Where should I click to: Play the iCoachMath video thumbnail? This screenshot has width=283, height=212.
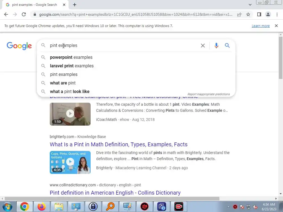pyautogui.click(x=70, y=114)
